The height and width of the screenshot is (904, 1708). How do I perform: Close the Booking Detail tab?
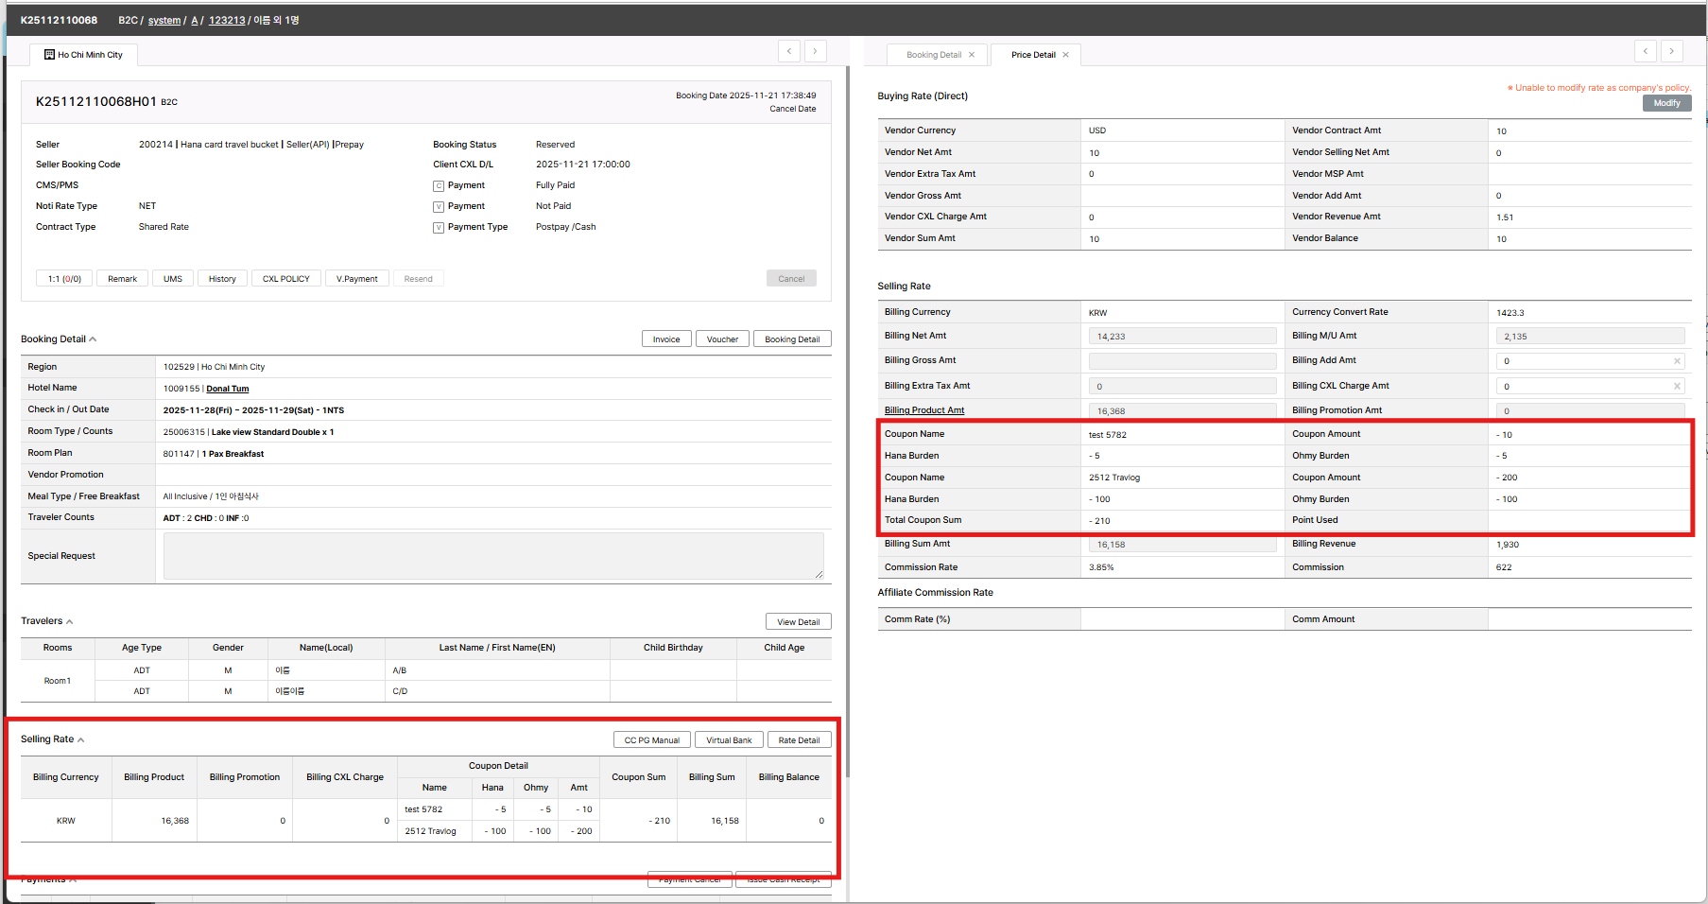(971, 55)
